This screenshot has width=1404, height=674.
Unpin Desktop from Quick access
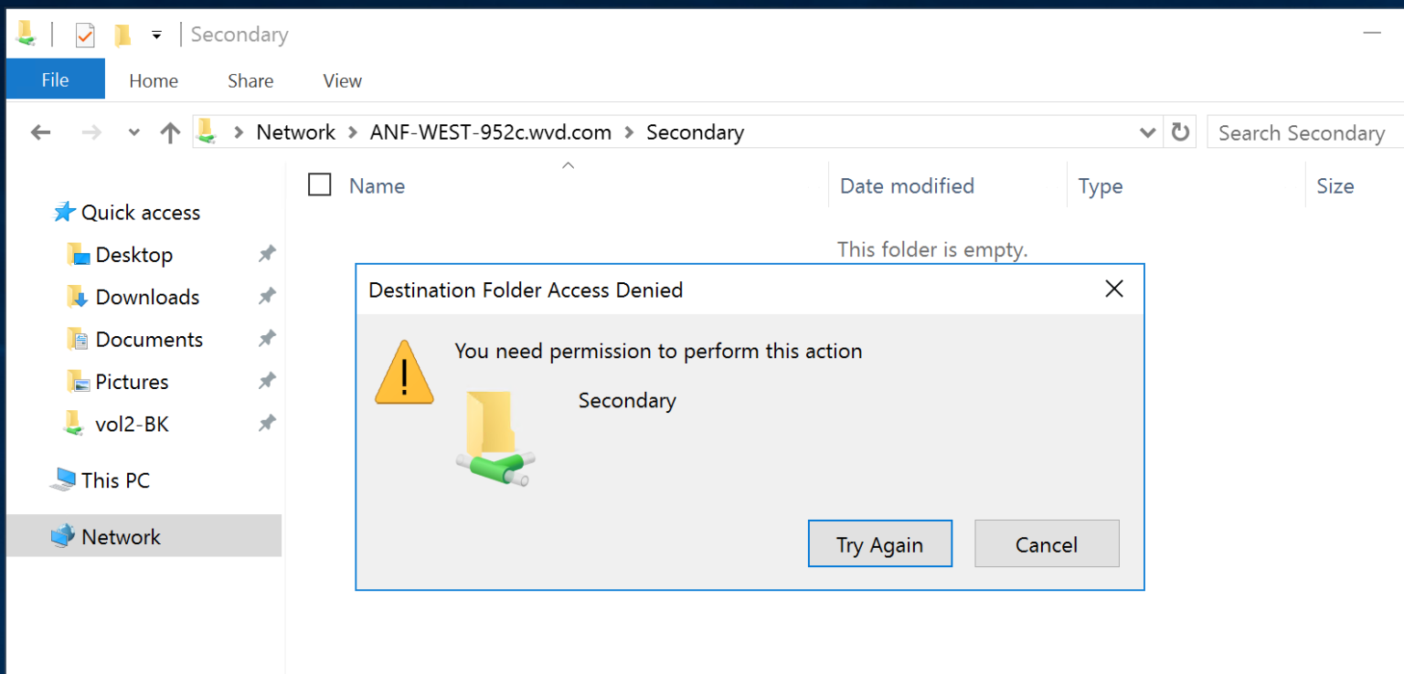pyautogui.click(x=266, y=254)
